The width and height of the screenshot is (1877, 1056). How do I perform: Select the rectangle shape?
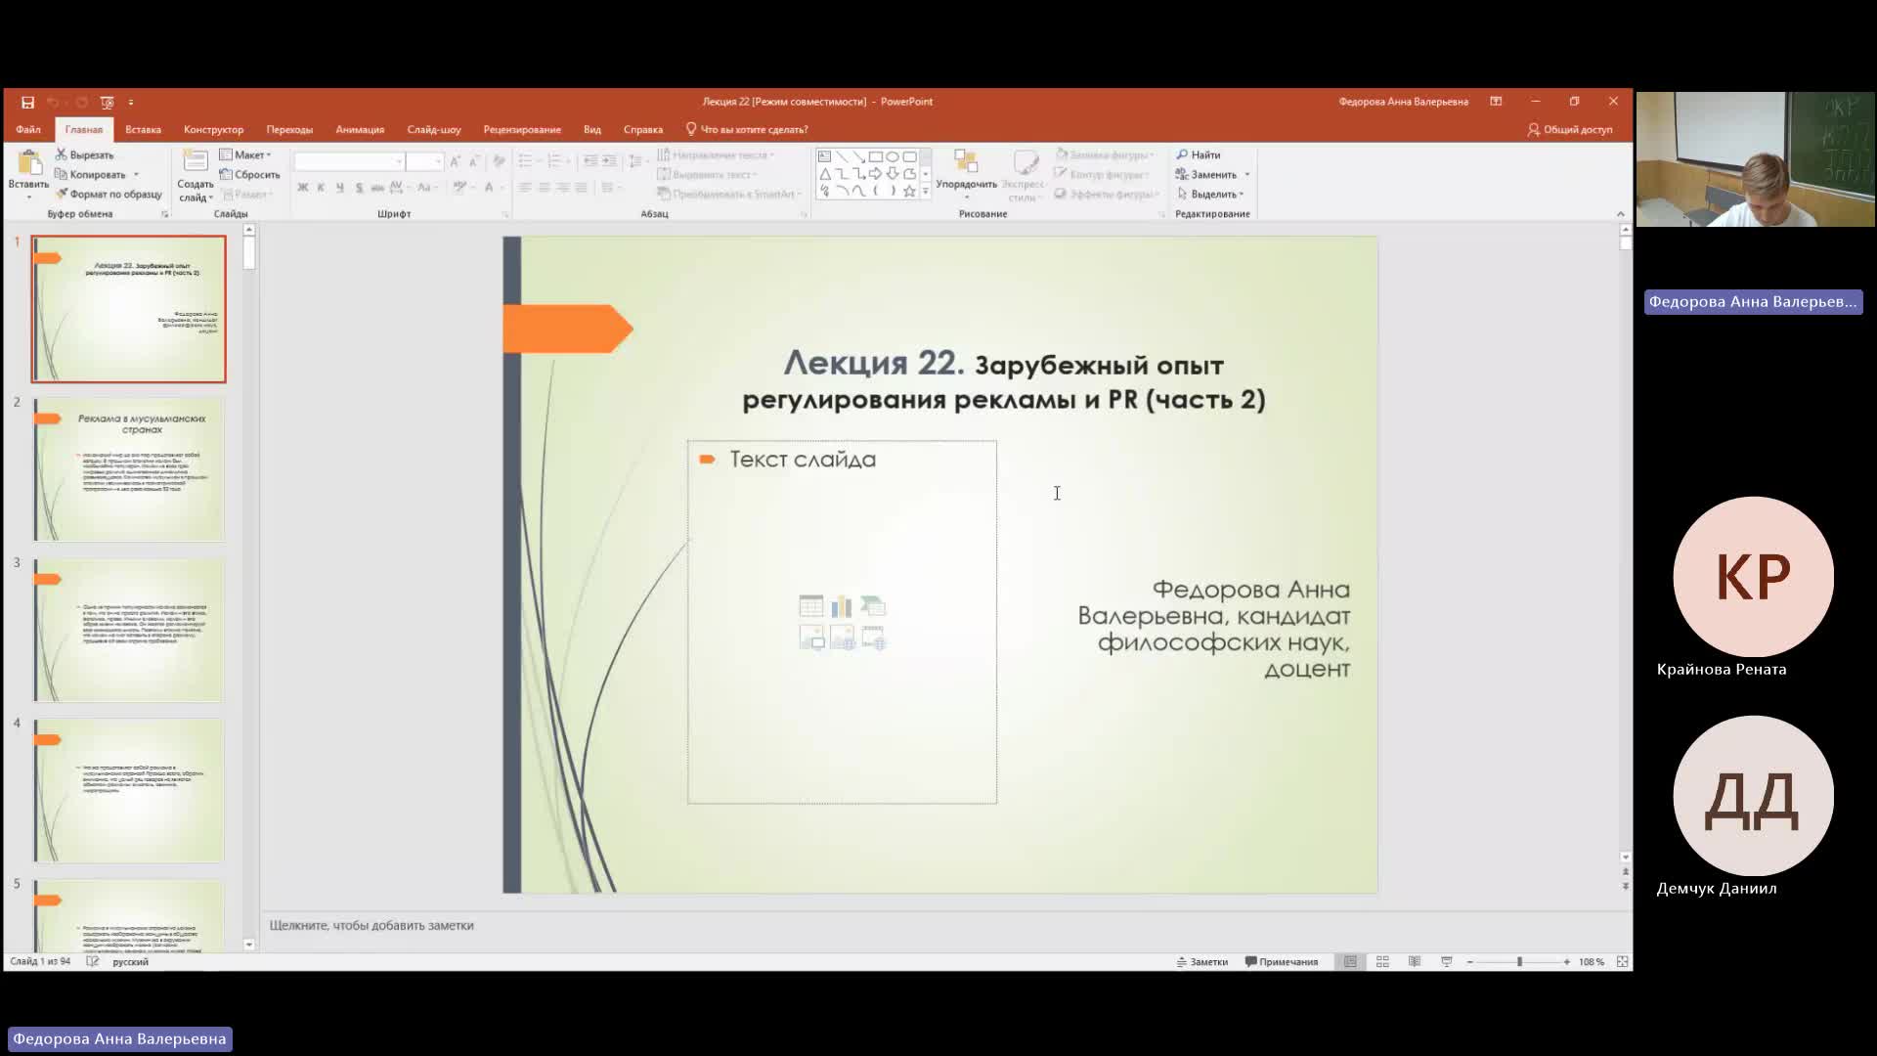[x=876, y=156]
